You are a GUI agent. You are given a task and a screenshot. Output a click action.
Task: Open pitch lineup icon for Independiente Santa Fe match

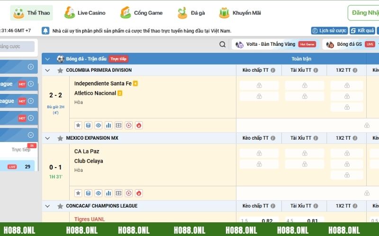click(x=118, y=125)
